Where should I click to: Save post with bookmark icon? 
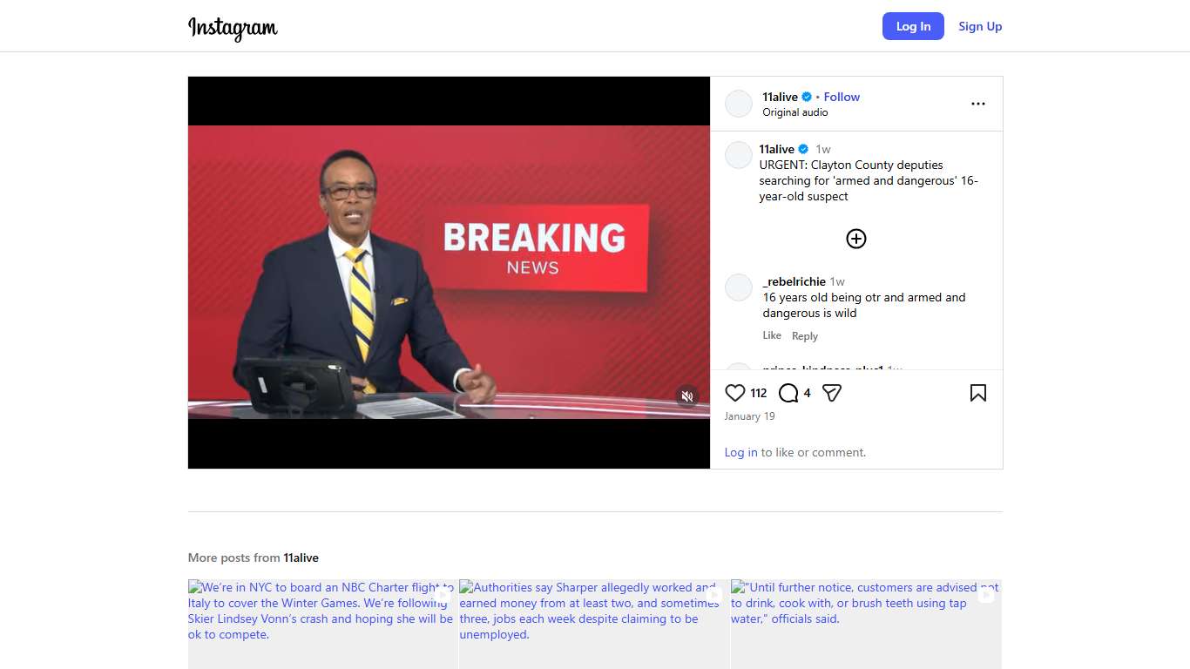pos(977,393)
